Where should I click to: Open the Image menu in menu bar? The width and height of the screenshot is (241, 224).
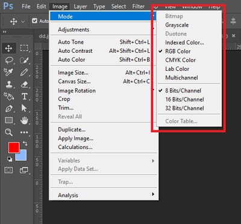[x=60, y=7]
